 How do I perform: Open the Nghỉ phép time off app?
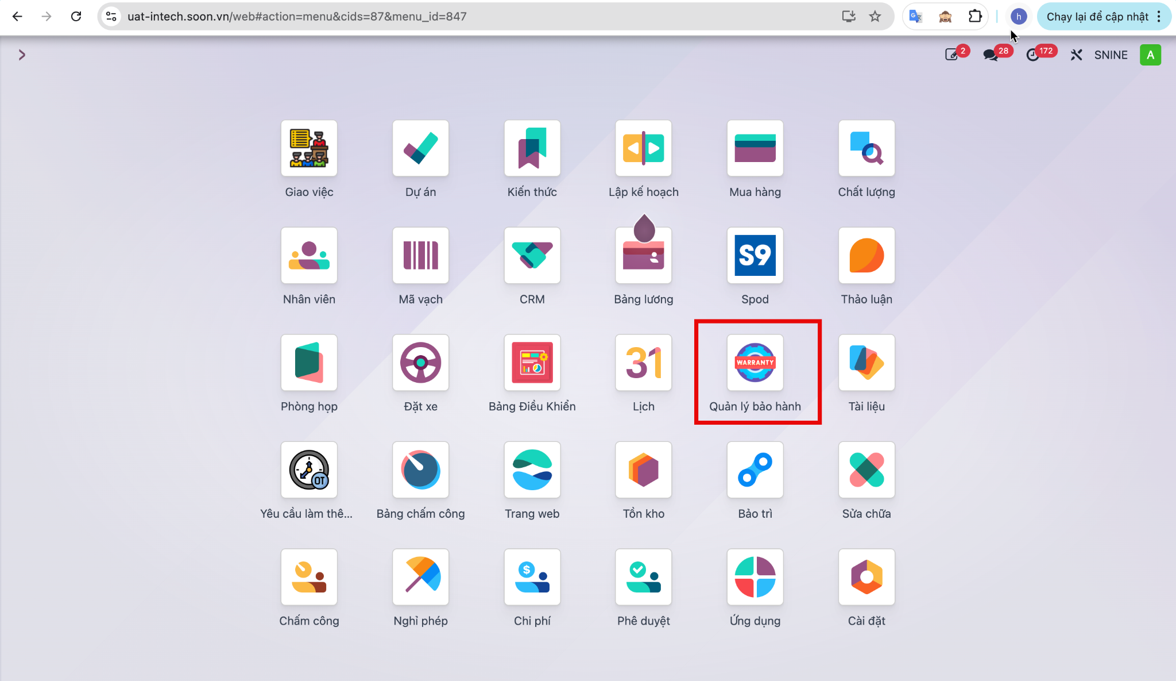tap(421, 577)
